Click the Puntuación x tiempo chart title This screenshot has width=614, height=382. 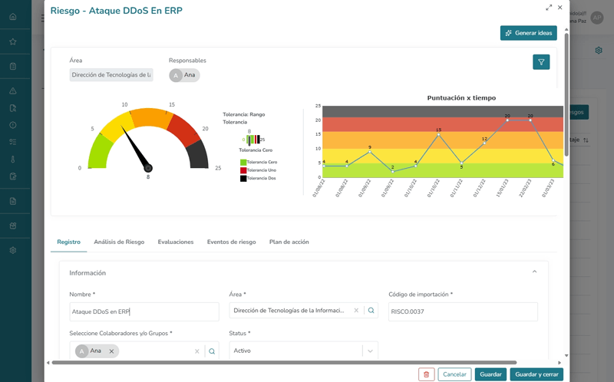(x=461, y=98)
